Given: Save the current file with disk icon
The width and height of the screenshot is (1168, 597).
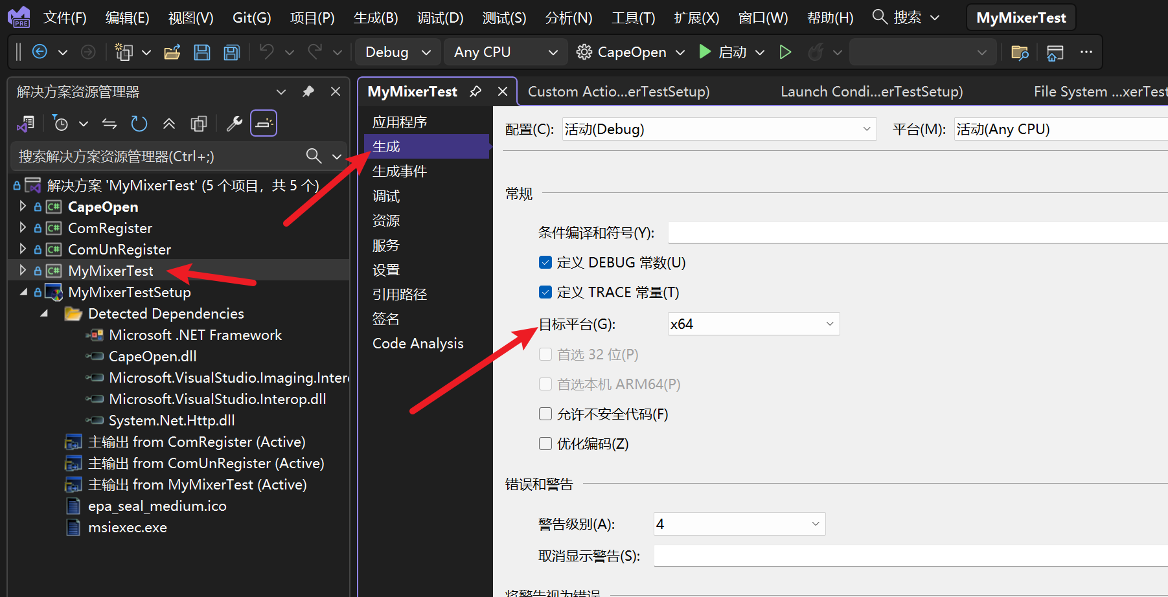Looking at the screenshot, I should [x=202, y=52].
